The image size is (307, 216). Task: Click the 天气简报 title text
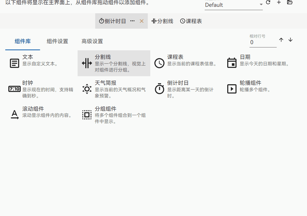[105, 83]
